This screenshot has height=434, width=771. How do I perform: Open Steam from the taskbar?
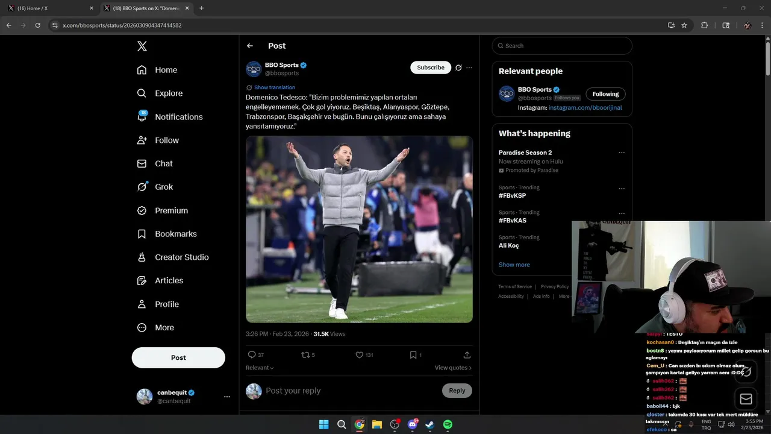click(x=430, y=424)
